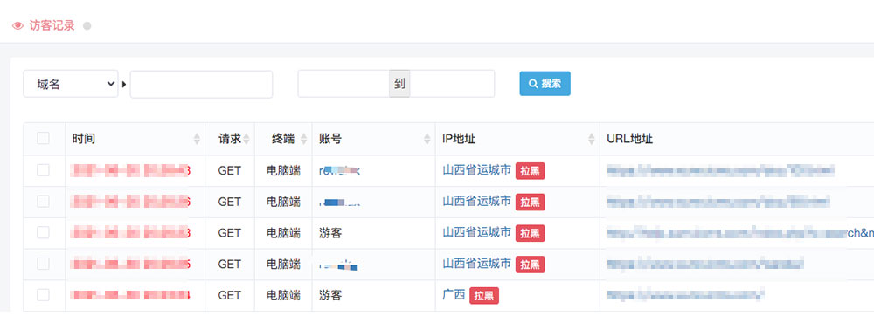Screen dimensions: 874x323
Task: Sort by the 时间 column arrows
Action: tap(197, 139)
